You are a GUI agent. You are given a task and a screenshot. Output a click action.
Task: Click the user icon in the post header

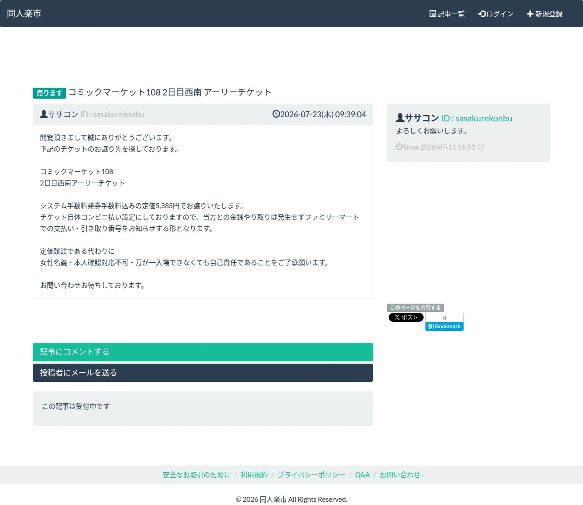tap(44, 114)
